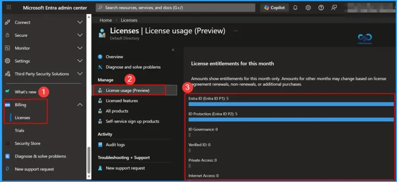Expand the Monitor section chevron
397x182 pixels.
pos(80,48)
